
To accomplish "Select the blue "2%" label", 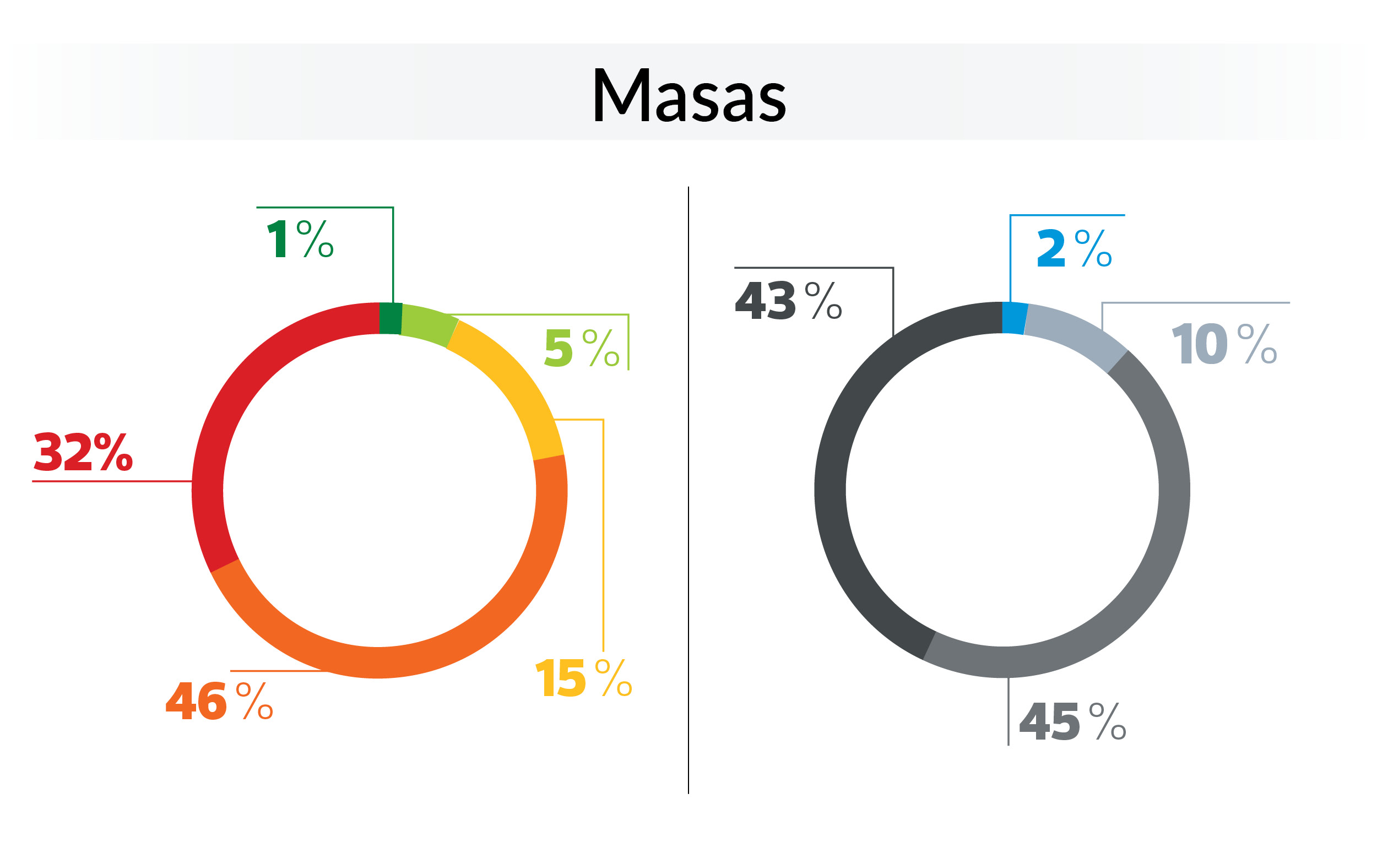I will click(1074, 248).
